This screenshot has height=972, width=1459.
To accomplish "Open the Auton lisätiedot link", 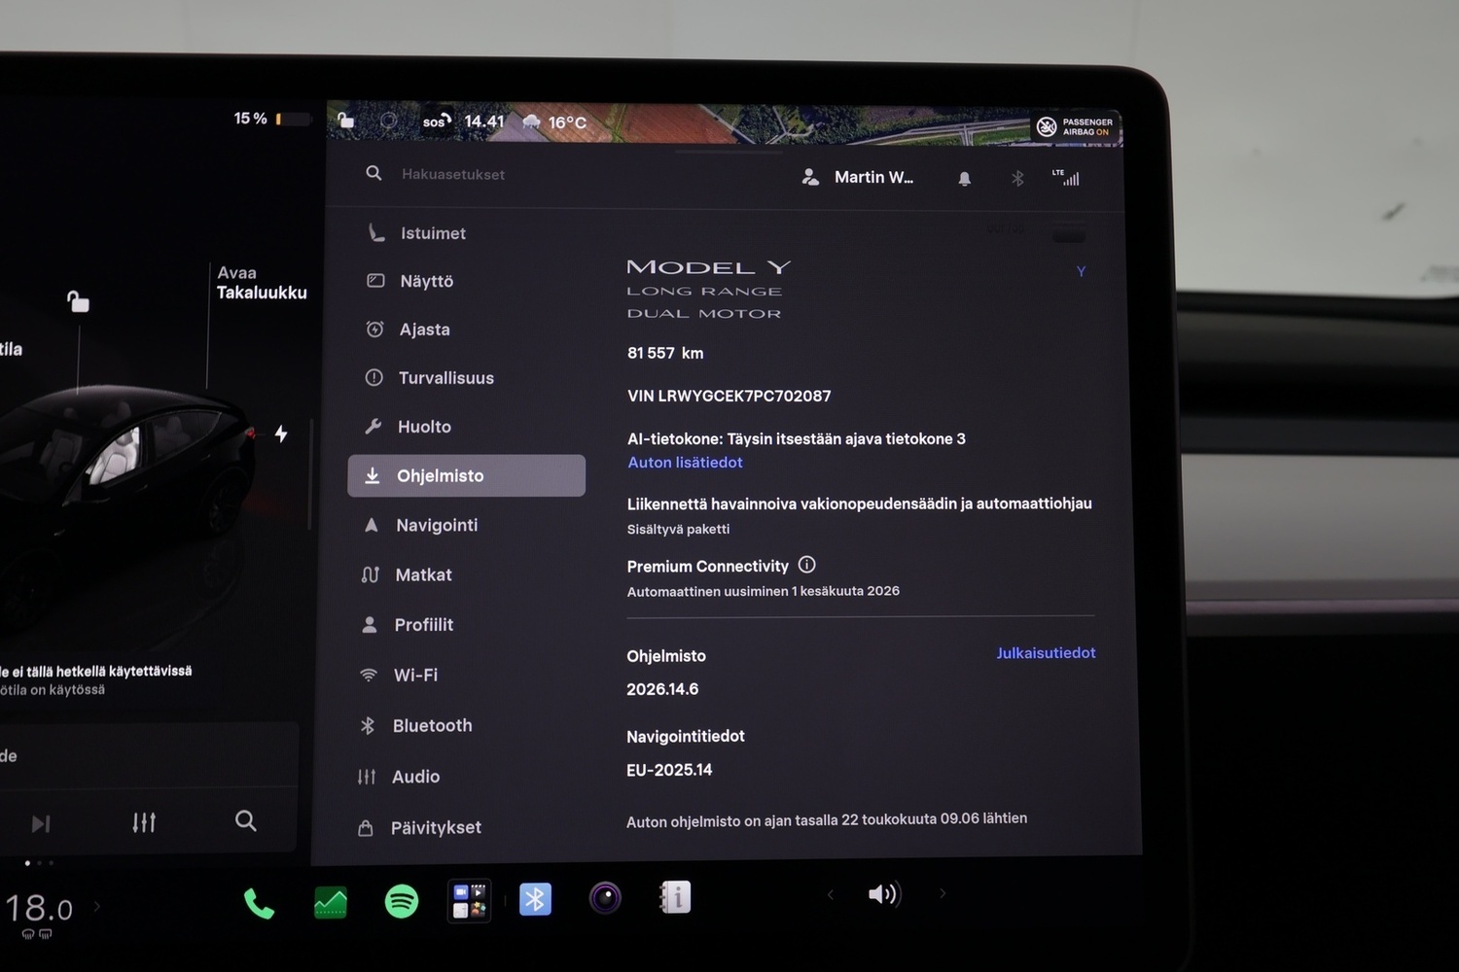I will (685, 463).
